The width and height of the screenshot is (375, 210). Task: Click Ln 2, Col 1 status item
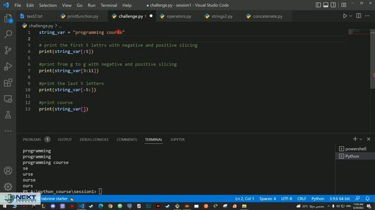244,198
